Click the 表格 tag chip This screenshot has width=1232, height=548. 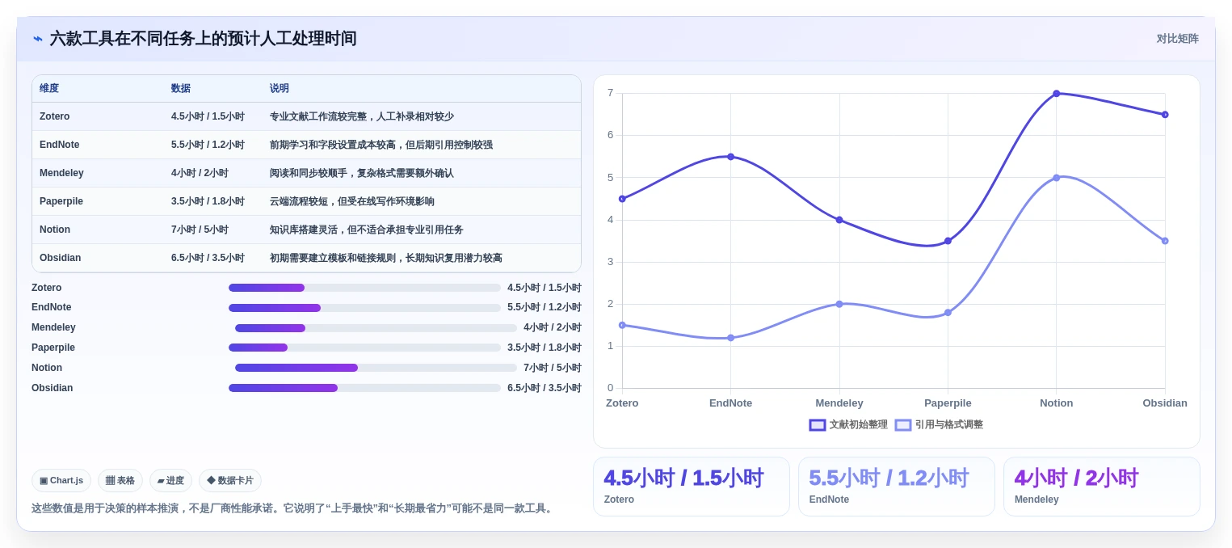(x=120, y=481)
